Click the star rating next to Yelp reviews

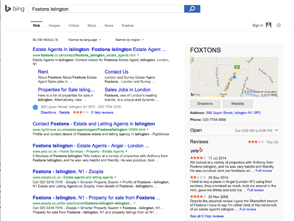point(81,113)
